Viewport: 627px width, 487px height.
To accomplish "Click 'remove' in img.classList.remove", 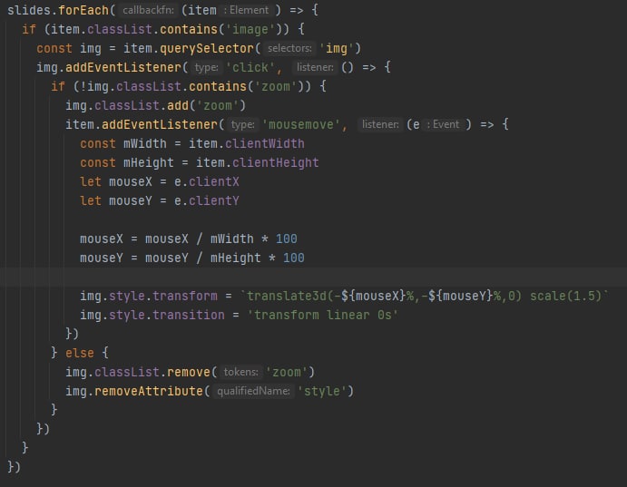I will tap(189, 373).
